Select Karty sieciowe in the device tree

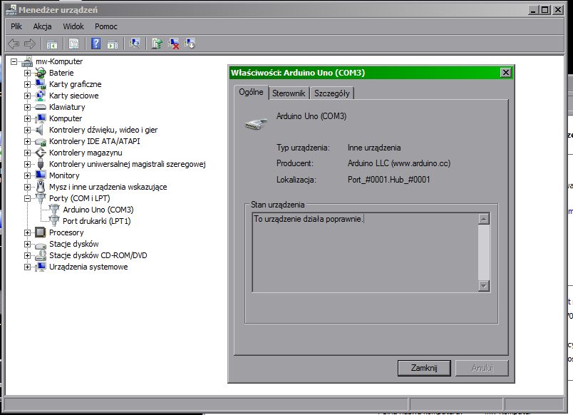tap(73, 96)
